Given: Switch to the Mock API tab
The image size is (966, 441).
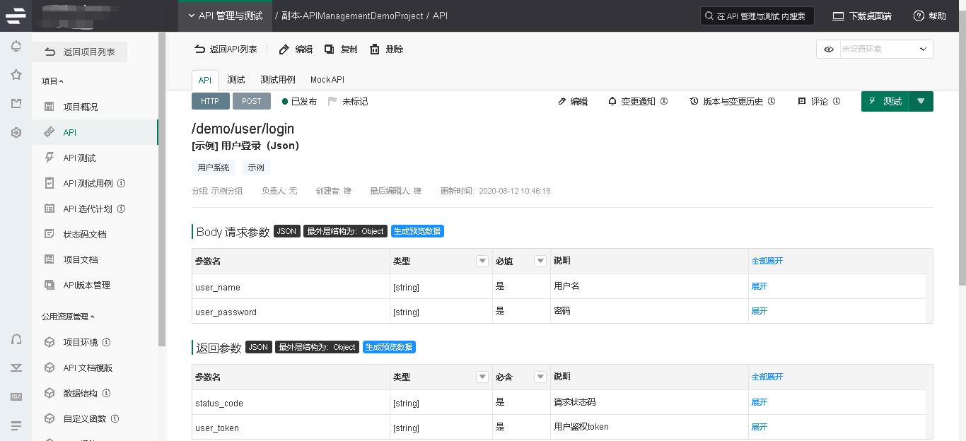Looking at the screenshot, I should (x=327, y=80).
